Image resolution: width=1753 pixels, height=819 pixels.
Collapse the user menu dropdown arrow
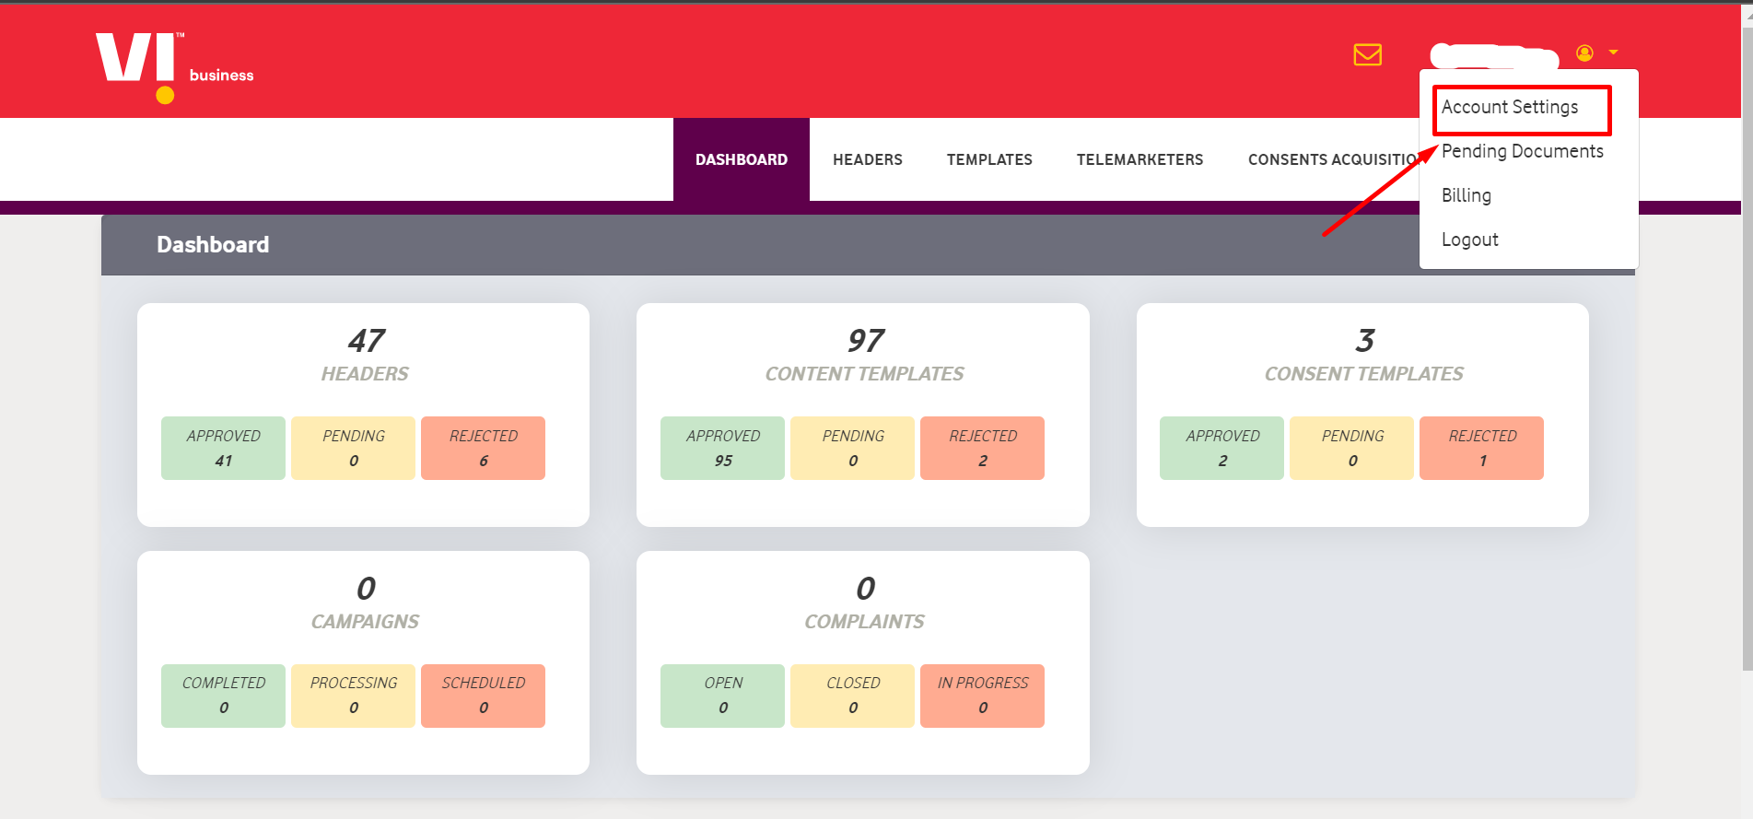1613,53
